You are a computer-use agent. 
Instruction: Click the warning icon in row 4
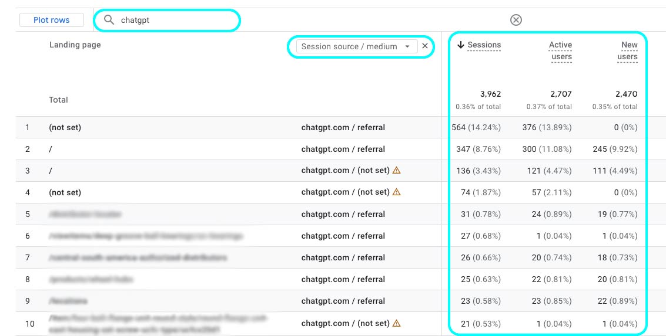[x=396, y=192]
